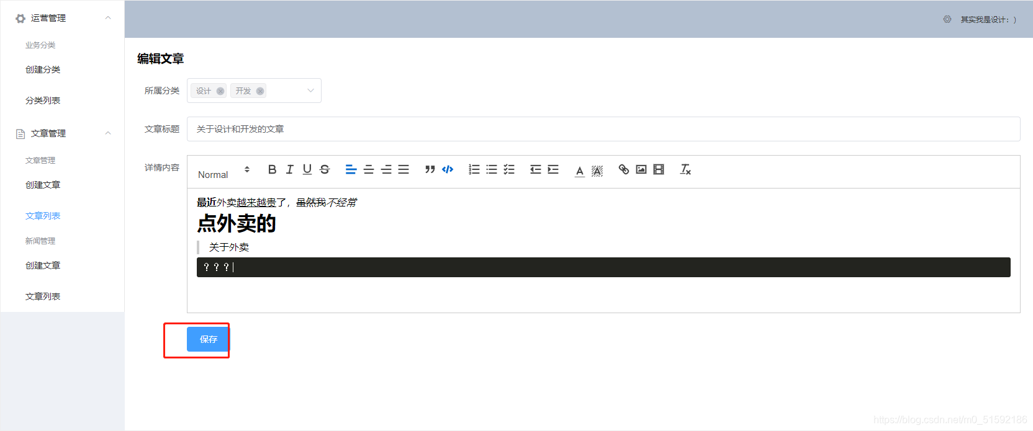Click the settings gear icon in header
This screenshot has height=431, width=1033.
pyautogui.click(x=947, y=19)
